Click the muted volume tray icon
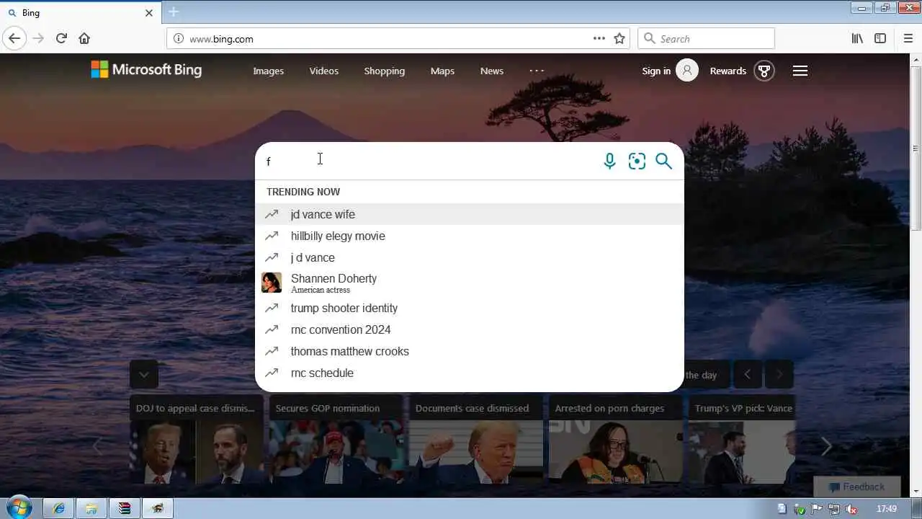The height and width of the screenshot is (519, 922). [x=851, y=509]
